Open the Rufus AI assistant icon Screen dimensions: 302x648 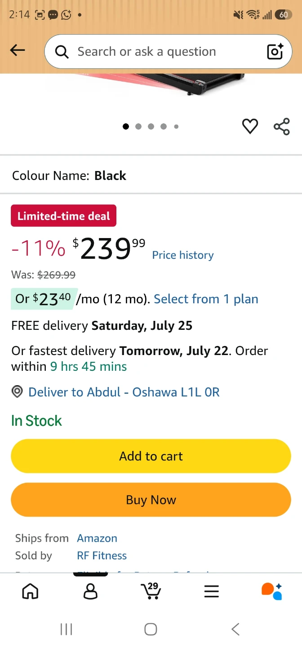click(271, 591)
